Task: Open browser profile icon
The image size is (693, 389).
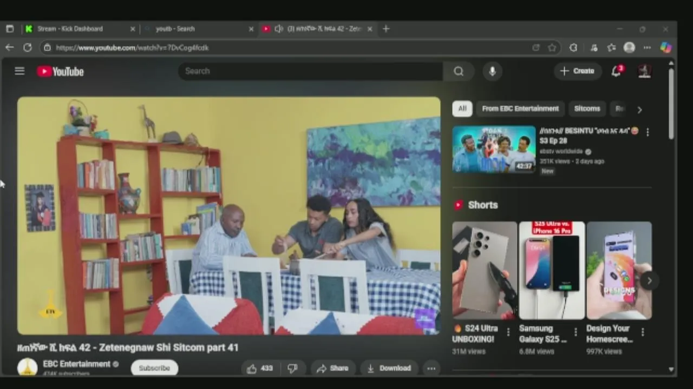Action: pyautogui.click(x=629, y=48)
